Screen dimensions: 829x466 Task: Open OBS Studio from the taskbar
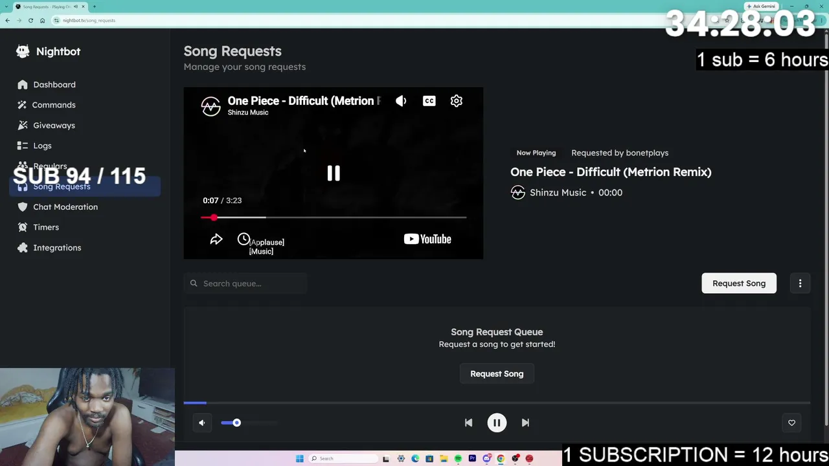tap(515, 459)
